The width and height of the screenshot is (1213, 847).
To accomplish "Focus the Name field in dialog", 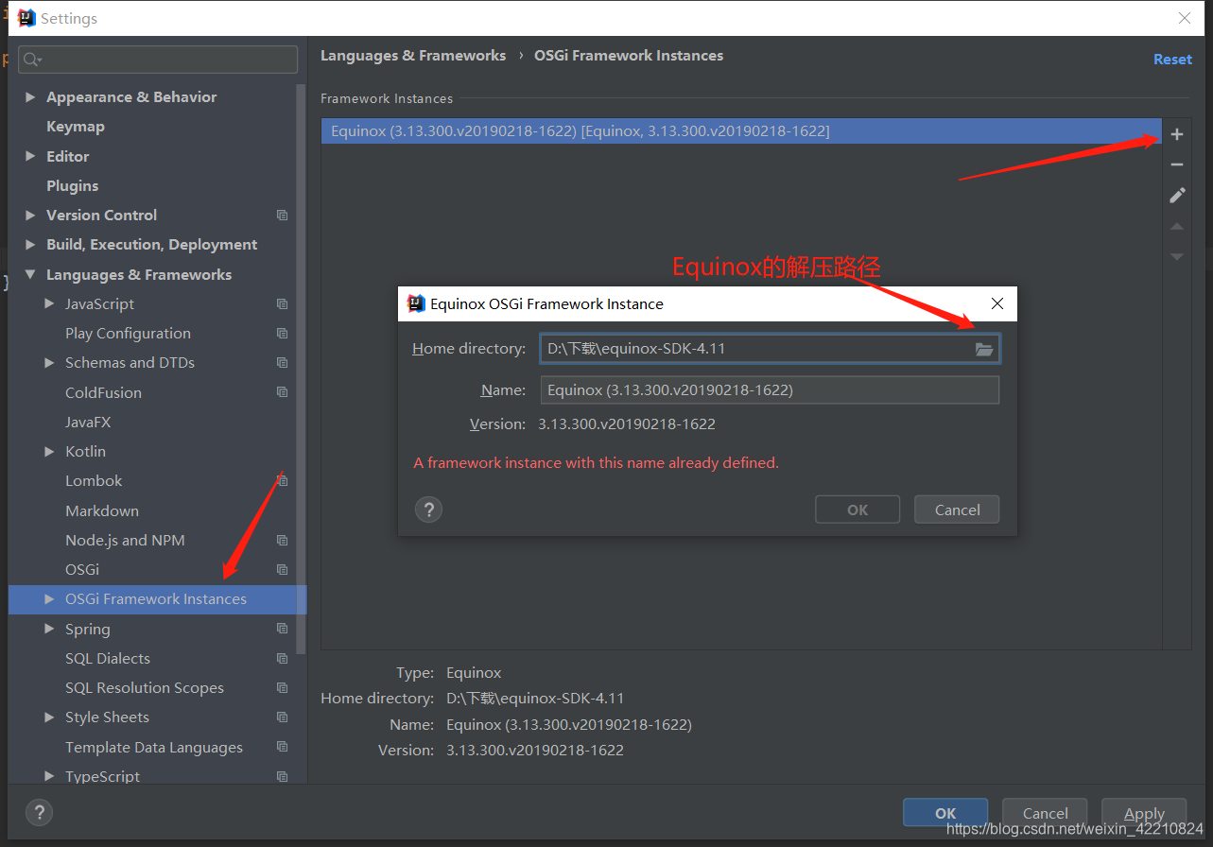I will (770, 390).
